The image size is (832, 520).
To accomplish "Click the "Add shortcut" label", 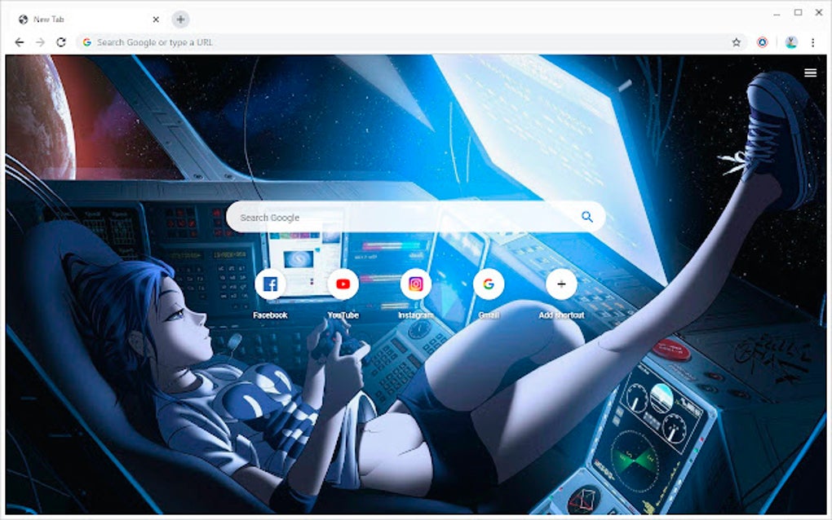I will pyautogui.click(x=561, y=315).
